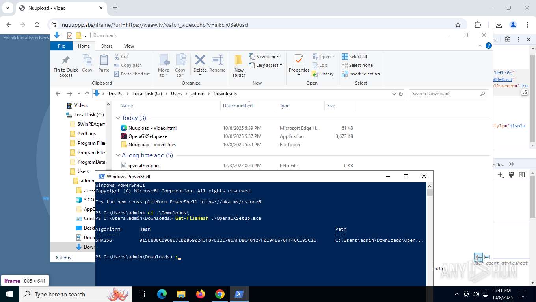The image size is (536, 302).
Task: Click Explorer Help question mark icon
Action: (x=489, y=46)
